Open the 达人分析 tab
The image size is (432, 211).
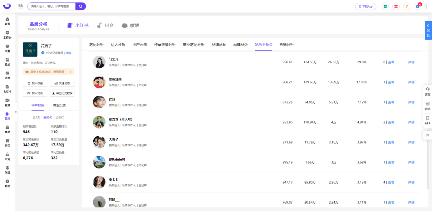tap(118, 44)
